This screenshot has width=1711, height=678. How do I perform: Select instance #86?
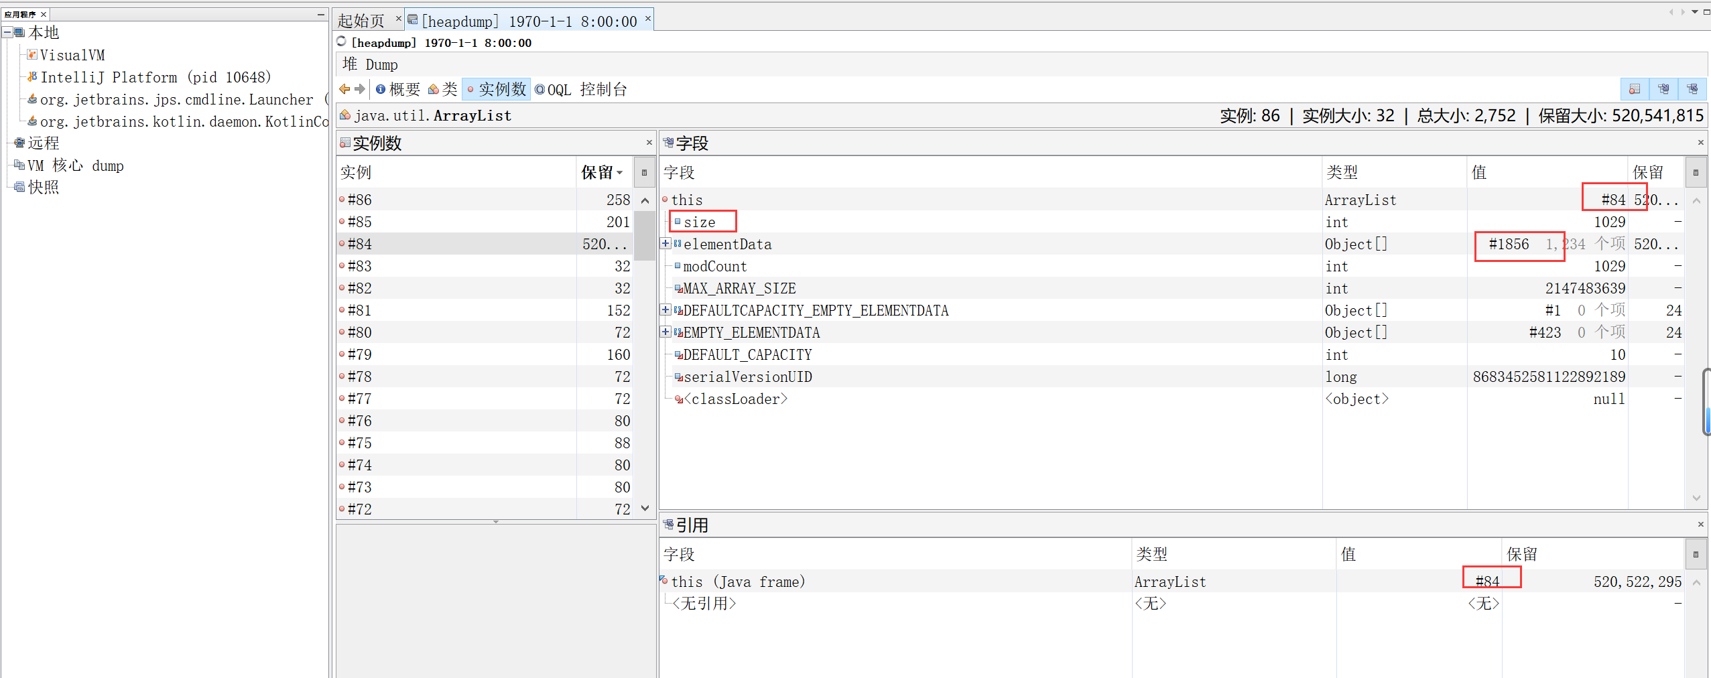click(x=485, y=200)
